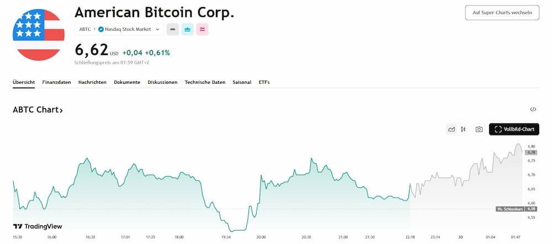This screenshot has height=244, width=552.
Task: Click the TradingView logo on chart
Action: tap(38, 226)
